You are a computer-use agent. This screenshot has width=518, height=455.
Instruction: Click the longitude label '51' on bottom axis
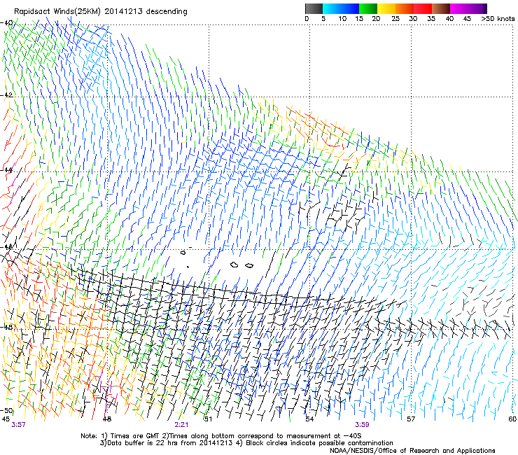pyautogui.click(x=208, y=419)
